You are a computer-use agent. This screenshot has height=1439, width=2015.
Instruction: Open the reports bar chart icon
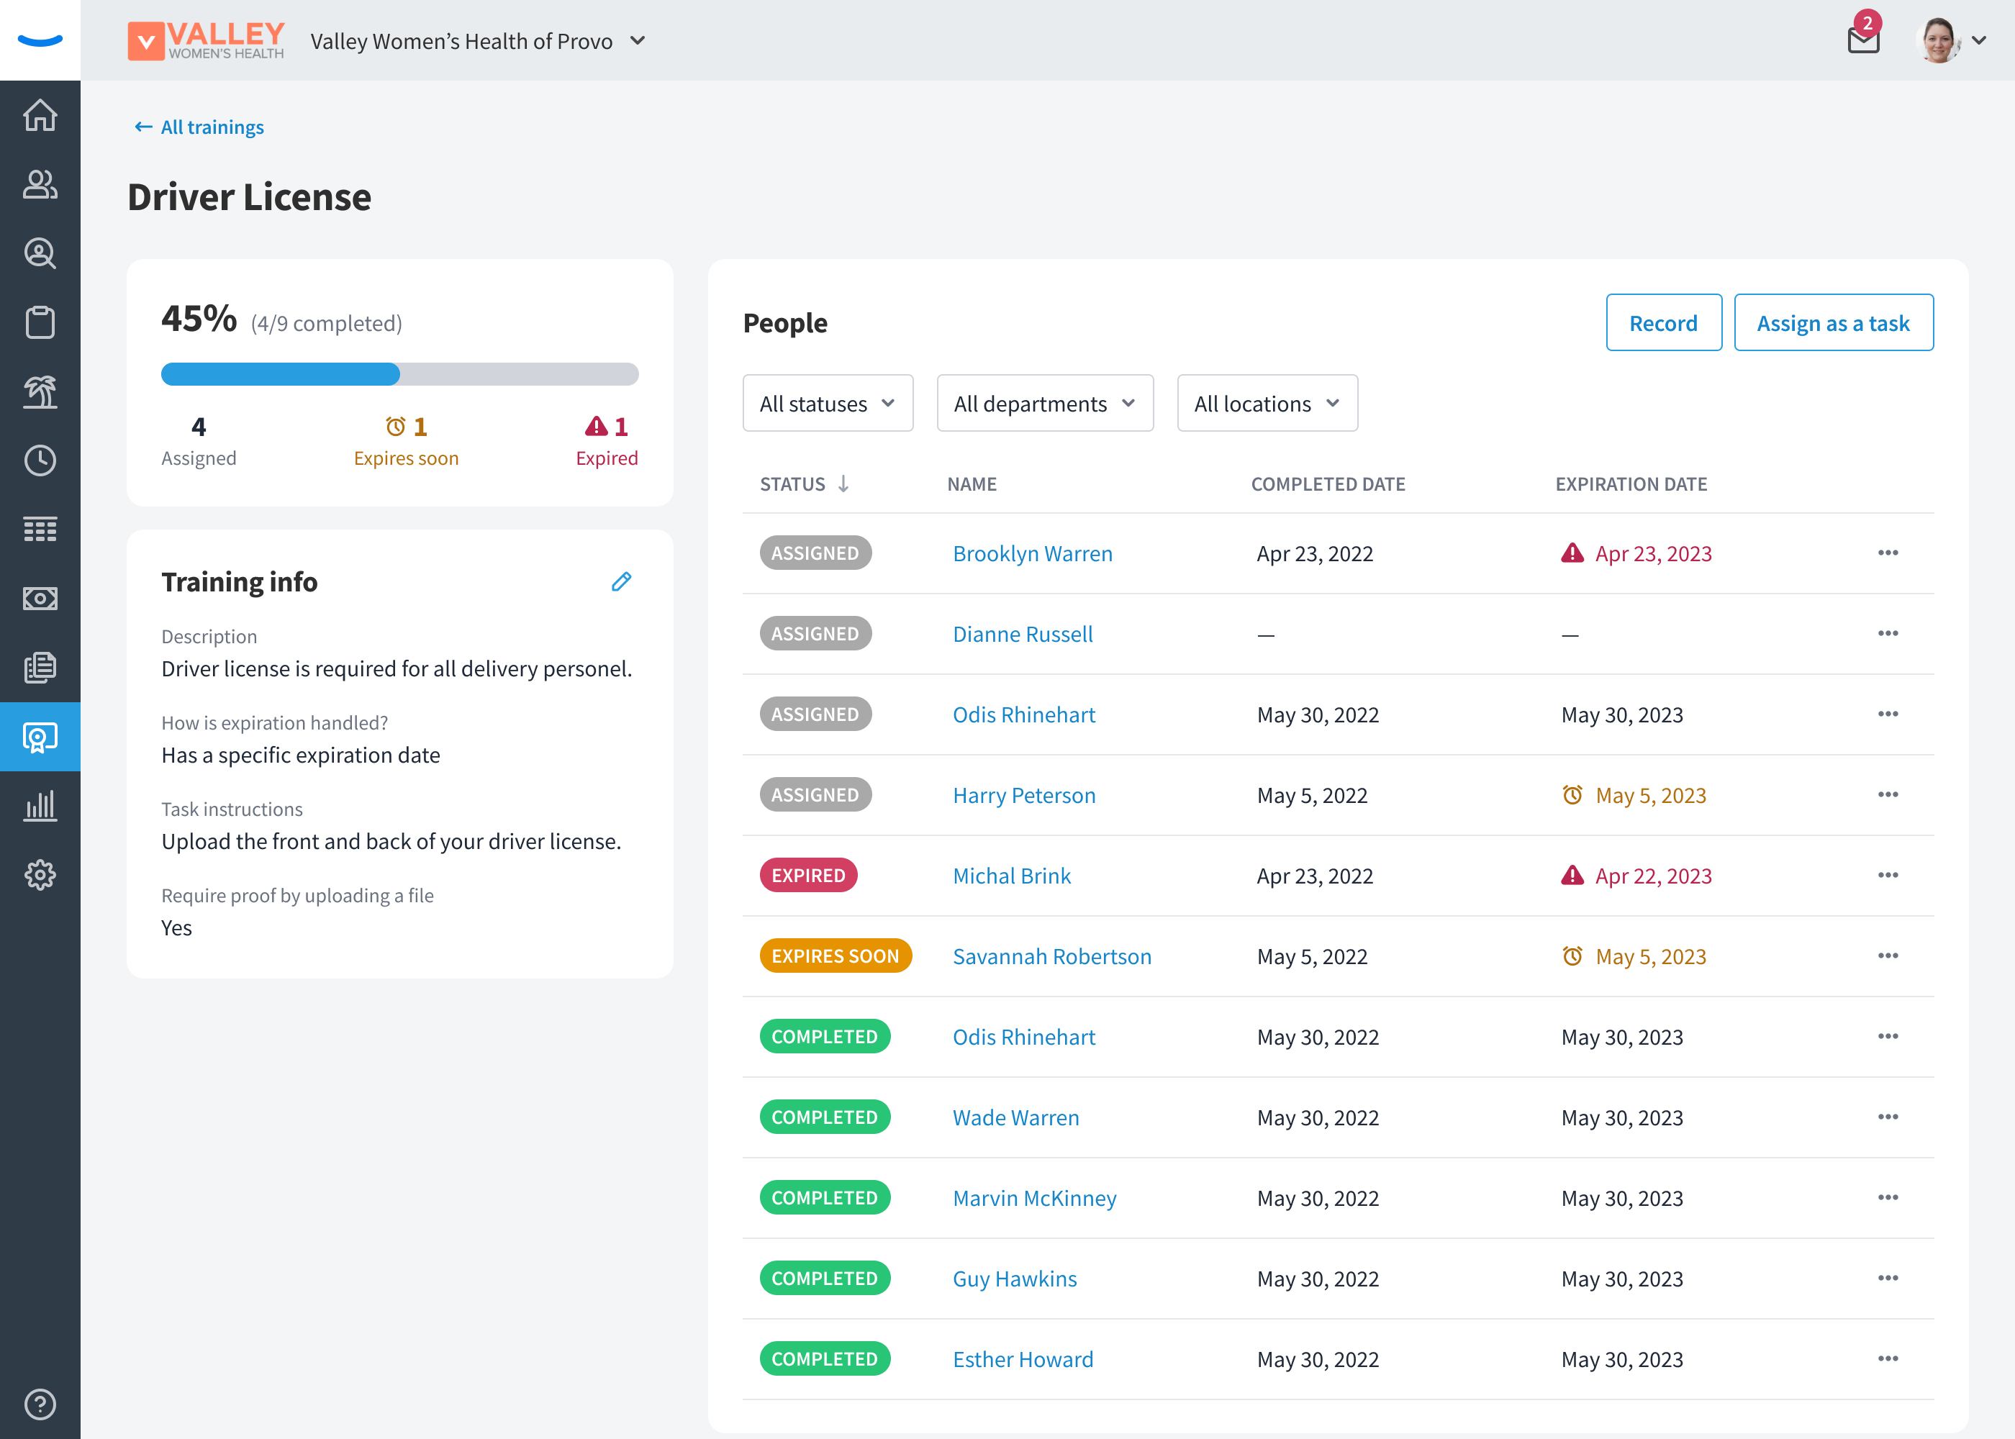click(x=40, y=805)
